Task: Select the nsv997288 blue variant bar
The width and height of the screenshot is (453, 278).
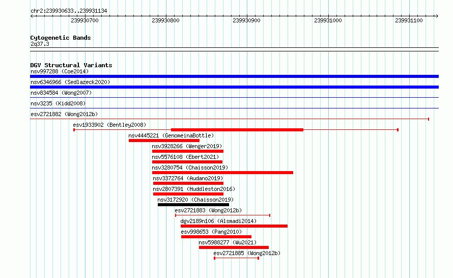Action: (234, 76)
